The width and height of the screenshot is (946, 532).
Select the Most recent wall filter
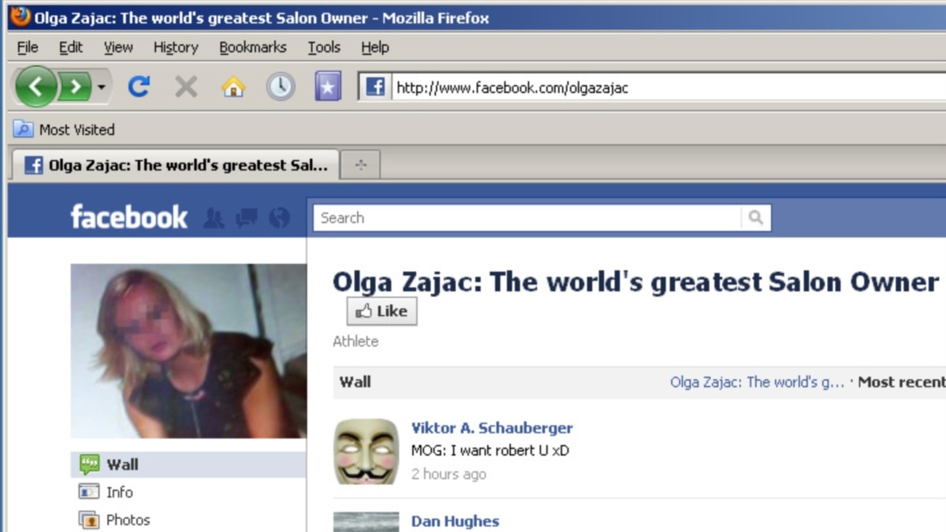point(902,382)
